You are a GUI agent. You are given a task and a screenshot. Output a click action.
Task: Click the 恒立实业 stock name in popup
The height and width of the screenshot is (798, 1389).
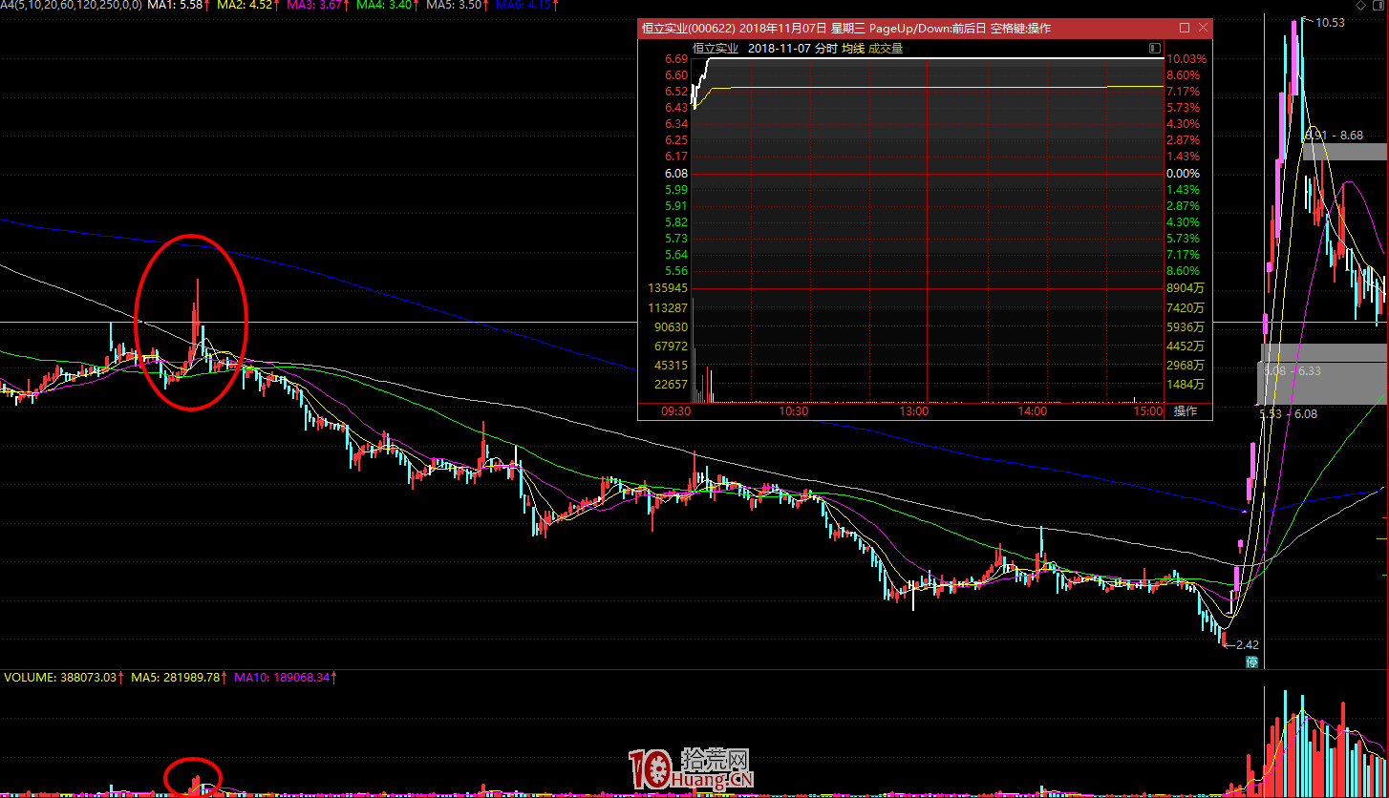716,48
